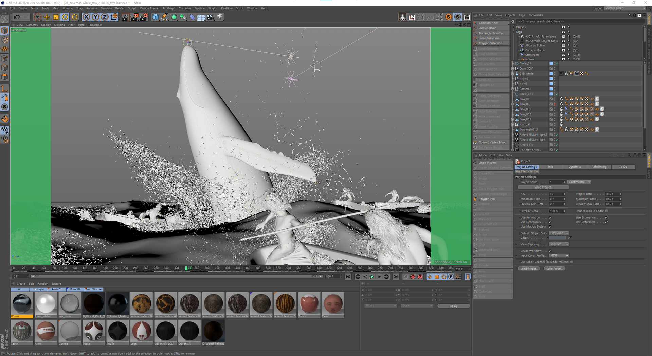Viewport: 652px width, 356px height.
Task: Open the Spline Pen tool
Action: click(165, 17)
